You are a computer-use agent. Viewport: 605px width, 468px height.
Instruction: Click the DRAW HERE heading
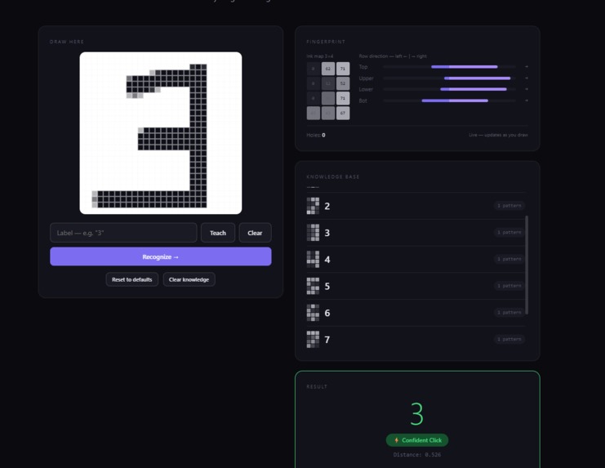[67, 42]
